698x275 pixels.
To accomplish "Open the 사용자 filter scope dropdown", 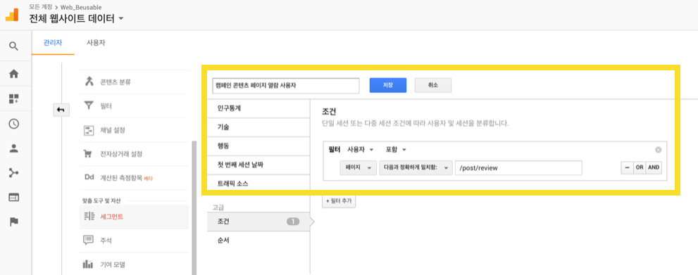I will click(x=360, y=149).
